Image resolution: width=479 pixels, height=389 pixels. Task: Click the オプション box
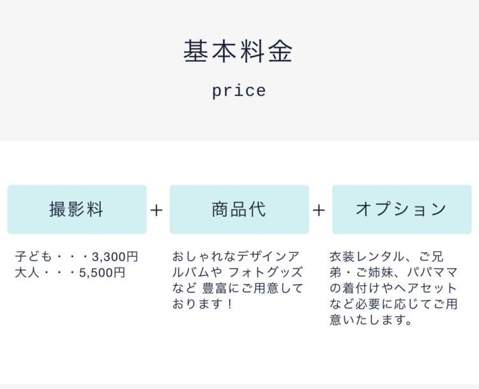pos(402,210)
